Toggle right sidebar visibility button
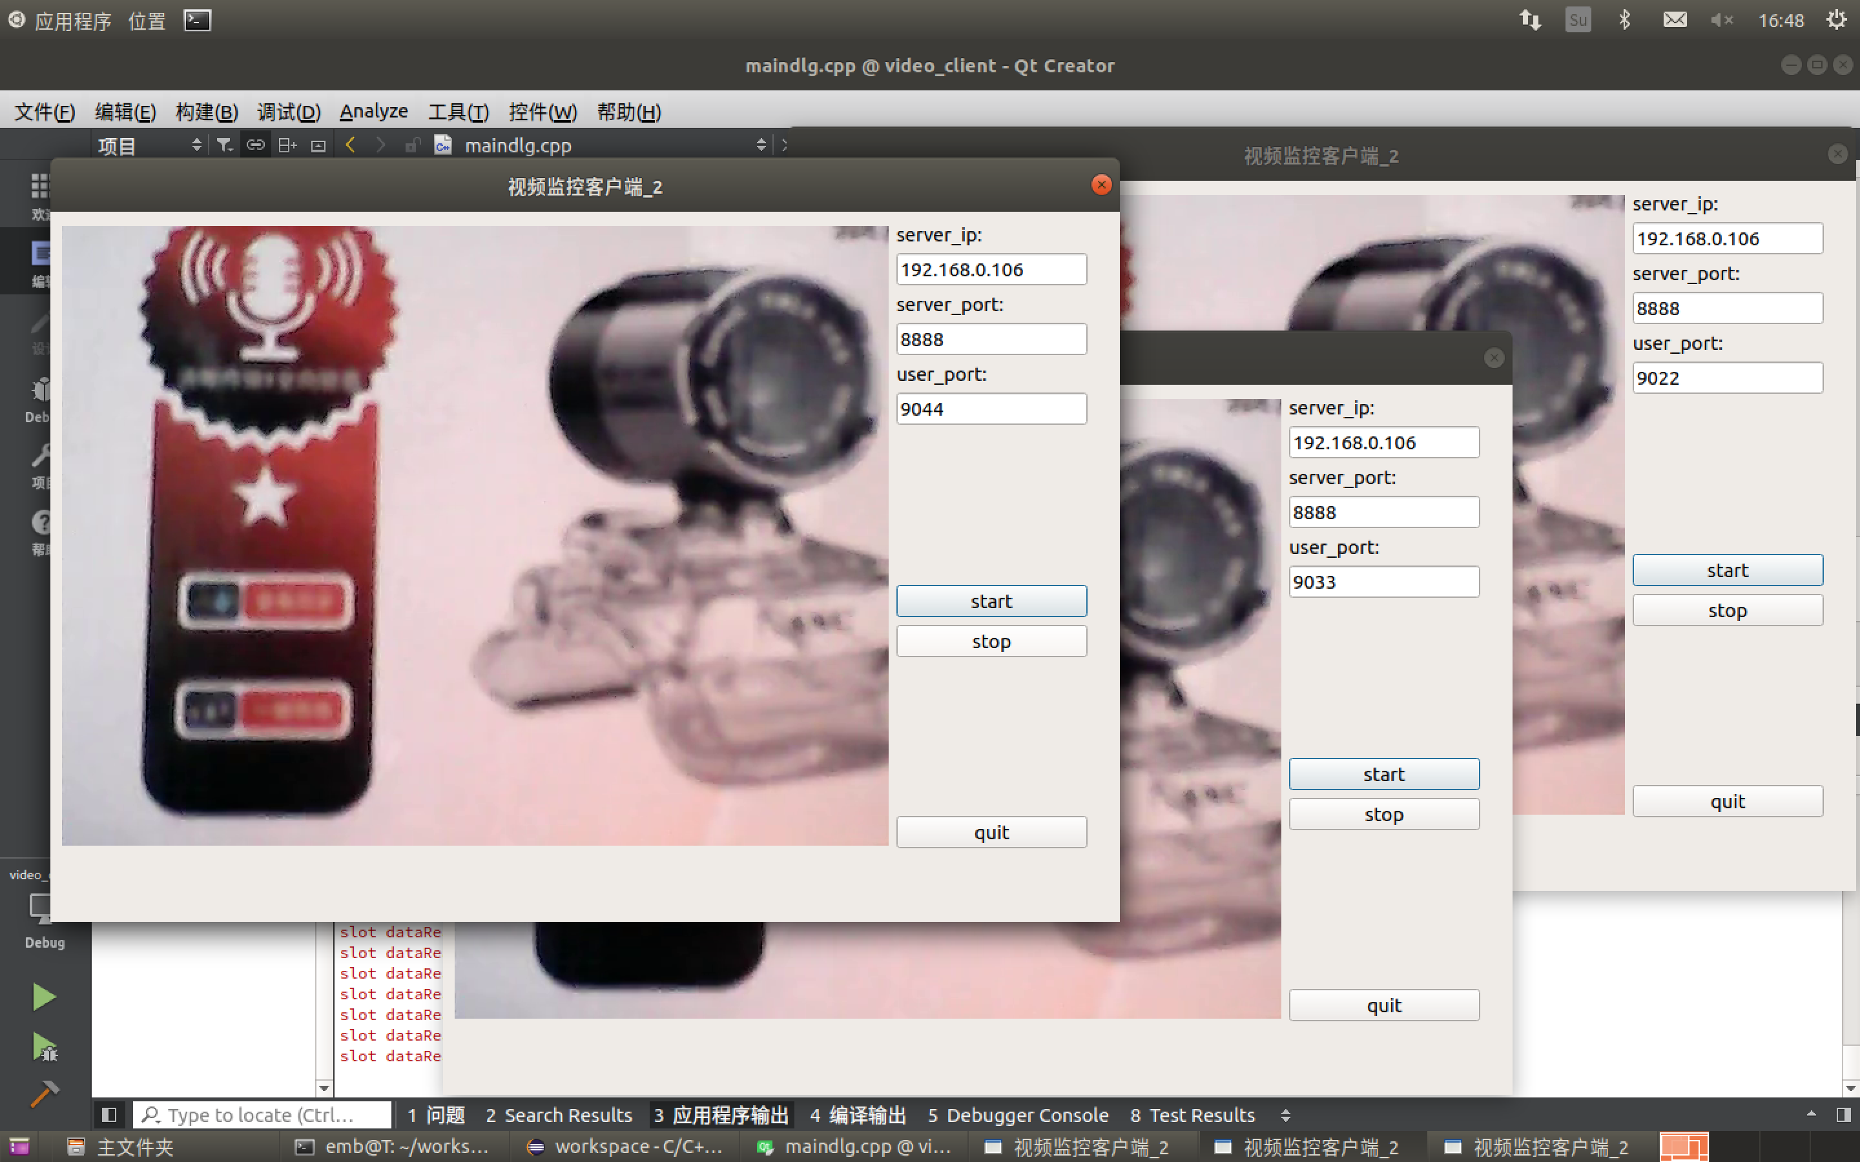 1843,1114
